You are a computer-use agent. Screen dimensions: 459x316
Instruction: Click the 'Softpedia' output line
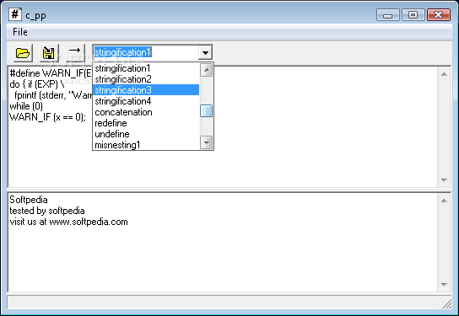[29, 200]
